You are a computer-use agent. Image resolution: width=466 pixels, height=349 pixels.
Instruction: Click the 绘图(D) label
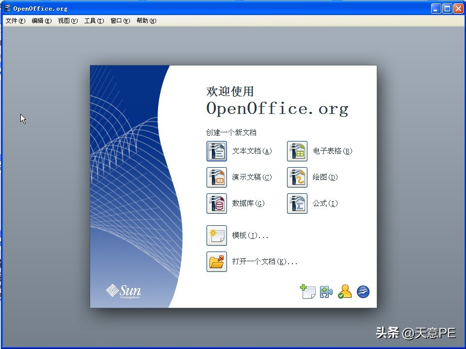(325, 177)
